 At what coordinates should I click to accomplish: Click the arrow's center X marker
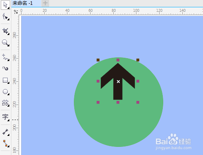pyautogui.click(x=118, y=81)
